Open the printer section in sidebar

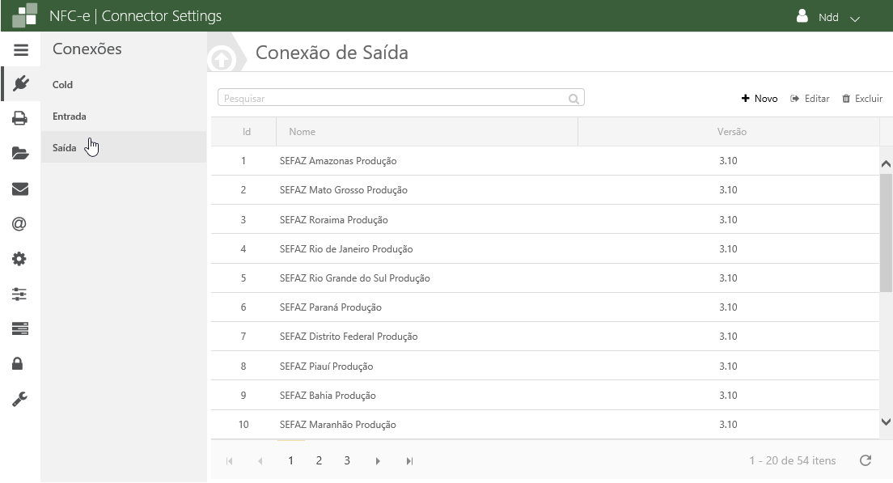(x=20, y=118)
